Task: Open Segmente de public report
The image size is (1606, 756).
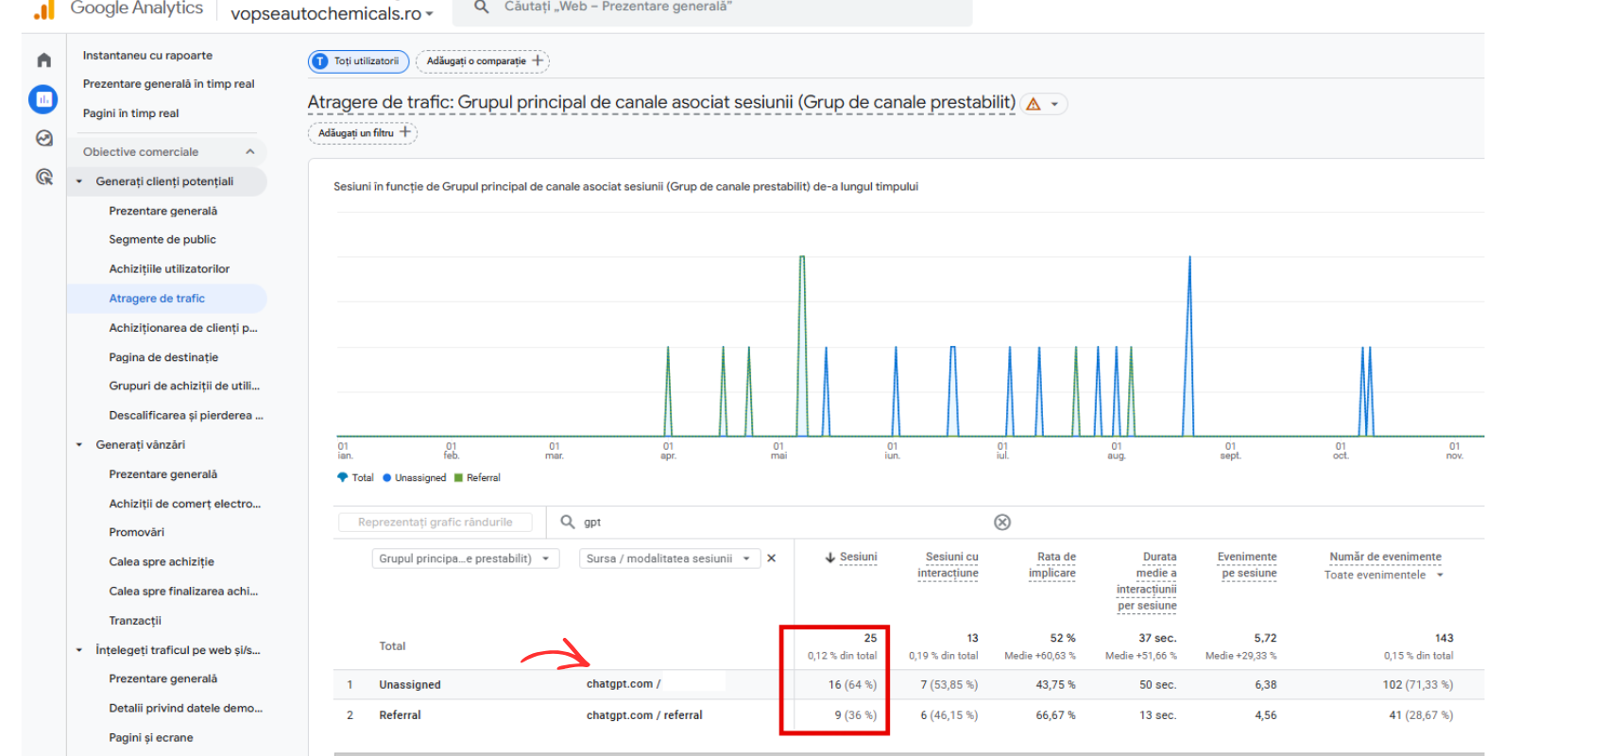Action: tap(162, 240)
